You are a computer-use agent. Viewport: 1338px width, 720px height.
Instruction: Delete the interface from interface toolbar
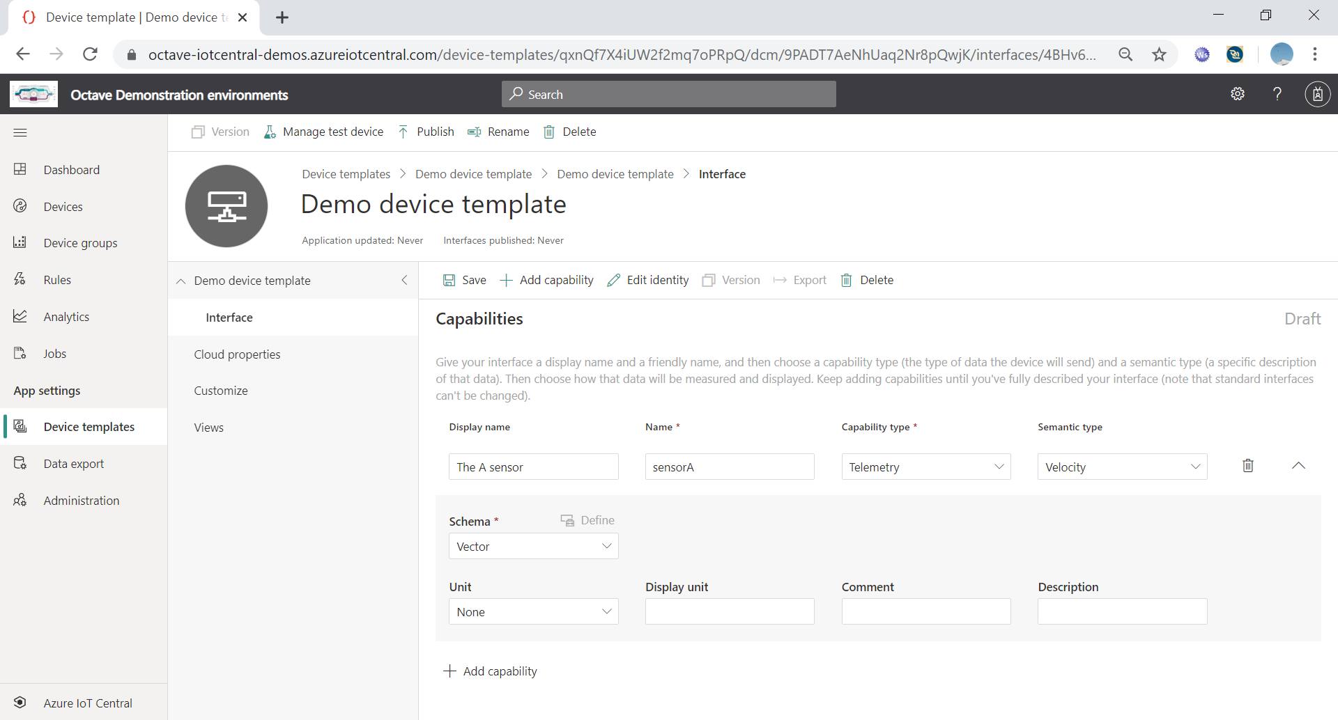(x=867, y=280)
